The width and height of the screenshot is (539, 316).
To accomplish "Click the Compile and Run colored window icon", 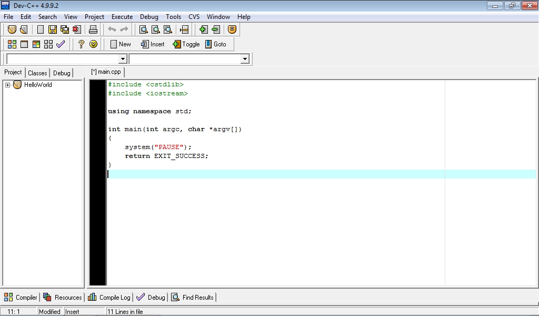I will 36,44.
